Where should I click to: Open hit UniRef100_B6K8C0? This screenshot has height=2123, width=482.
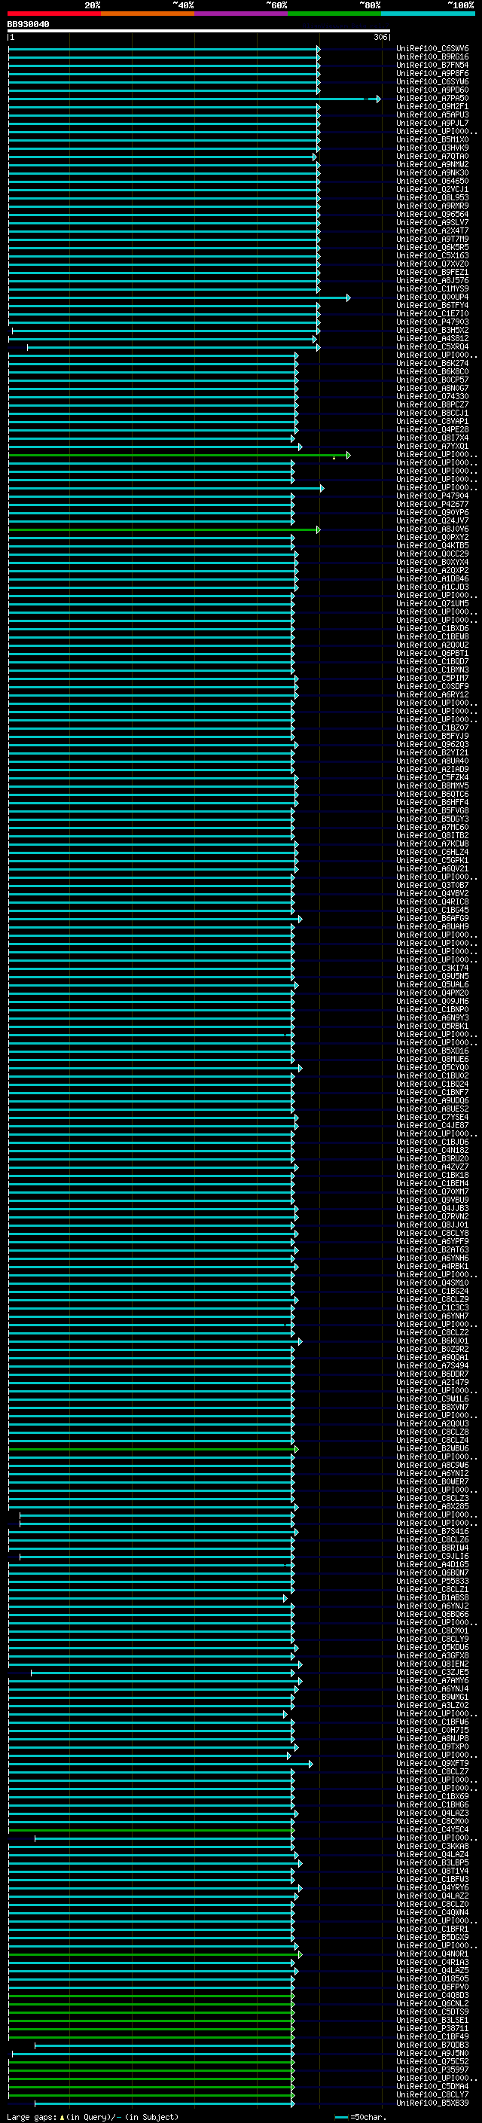(432, 371)
